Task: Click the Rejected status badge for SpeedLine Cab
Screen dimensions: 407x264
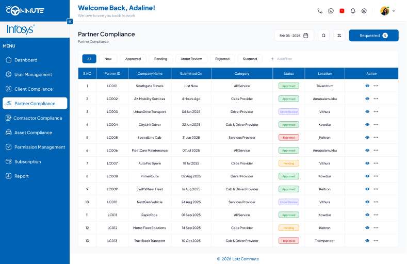Action: click(289, 138)
